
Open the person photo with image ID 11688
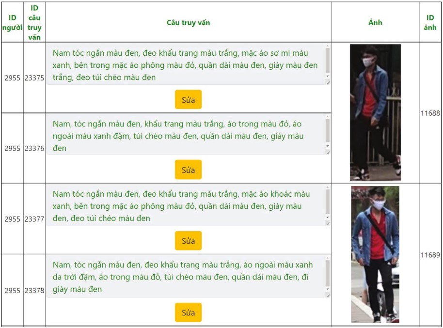tap(375, 112)
